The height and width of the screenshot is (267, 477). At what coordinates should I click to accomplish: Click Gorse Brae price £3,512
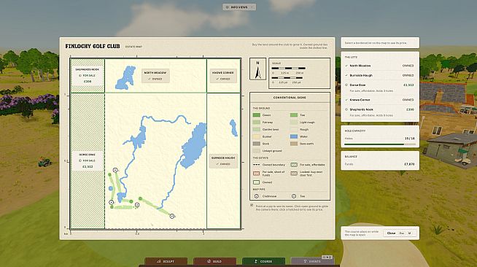408,85
